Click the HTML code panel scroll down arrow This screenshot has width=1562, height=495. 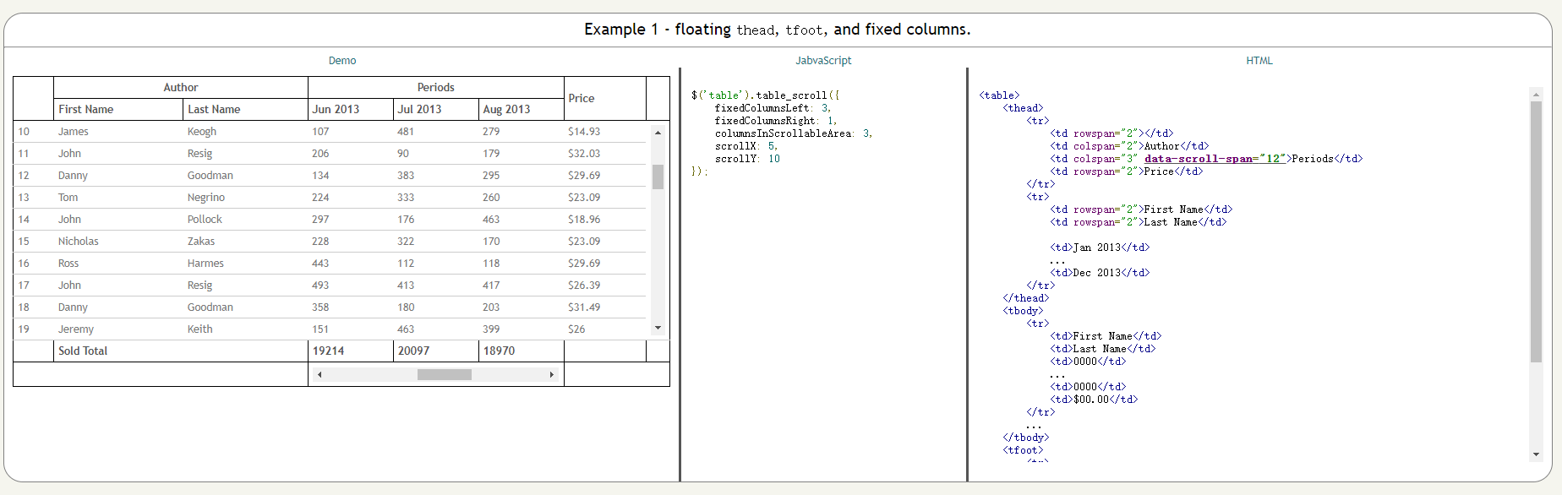point(1536,454)
